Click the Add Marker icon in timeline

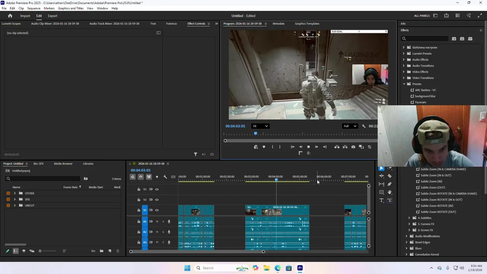tap(157, 177)
